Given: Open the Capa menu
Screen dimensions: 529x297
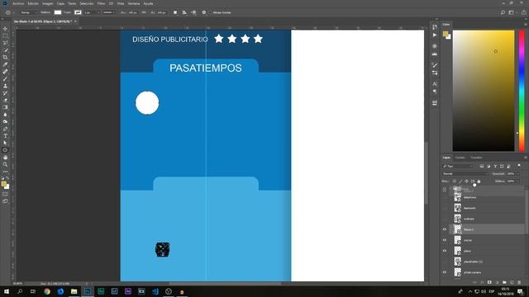Looking at the screenshot, I should [x=60, y=3].
